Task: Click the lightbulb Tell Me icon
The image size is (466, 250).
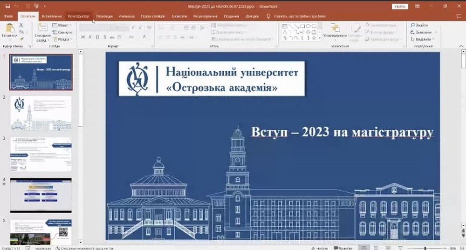Action: tap(268, 16)
